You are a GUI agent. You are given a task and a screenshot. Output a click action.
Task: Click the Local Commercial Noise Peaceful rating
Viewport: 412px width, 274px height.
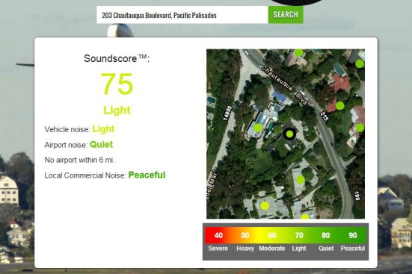[x=147, y=175]
